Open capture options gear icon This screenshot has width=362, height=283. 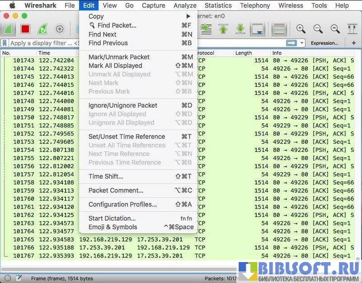[x=60, y=29]
